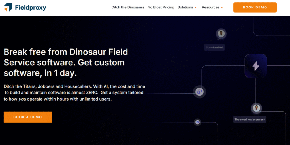Click the Ditch the Titans paragraph
This screenshot has width=290, height=145.
(74, 93)
